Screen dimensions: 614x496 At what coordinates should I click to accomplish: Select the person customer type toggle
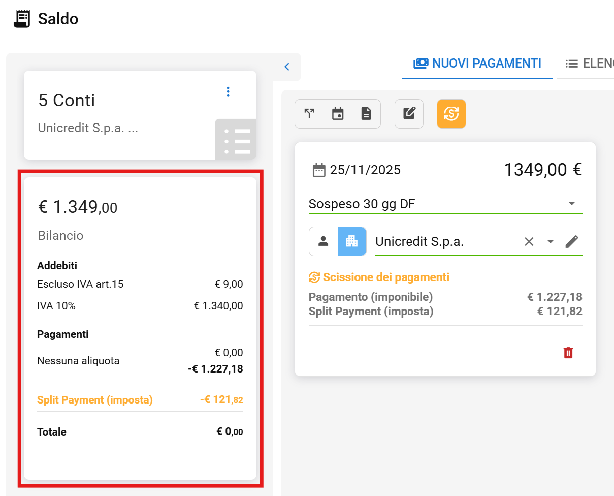(x=324, y=241)
